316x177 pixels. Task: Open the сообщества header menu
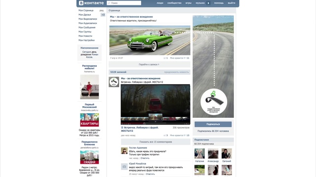click(174, 3)
